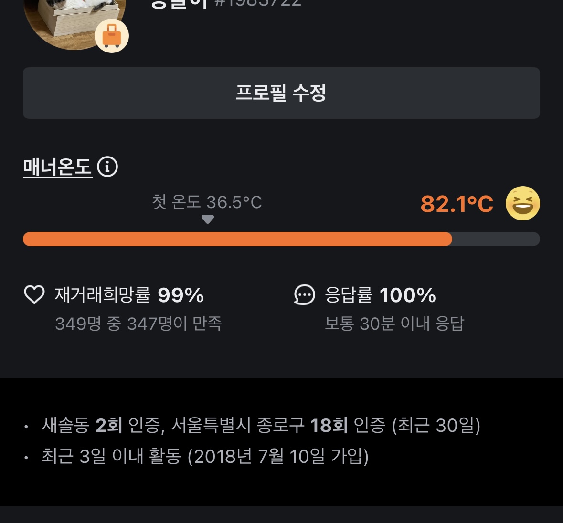The height and width of the screenshot is (523, 563).
Task: Tap the orange suitcase badge icon
Action: coord(112,36)
